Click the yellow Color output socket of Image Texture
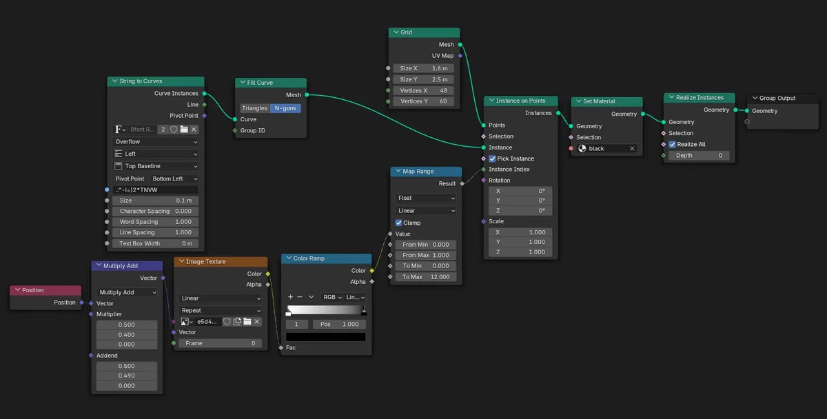This screenshot has height=419, width=827. (267, 274)
